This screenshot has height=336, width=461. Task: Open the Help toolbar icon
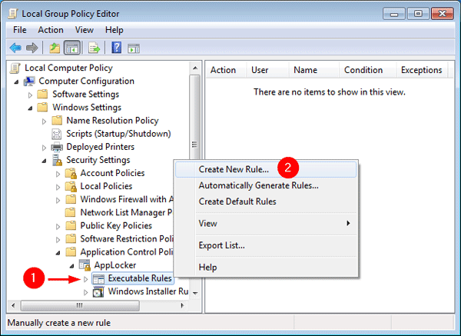tap(117, 47)
